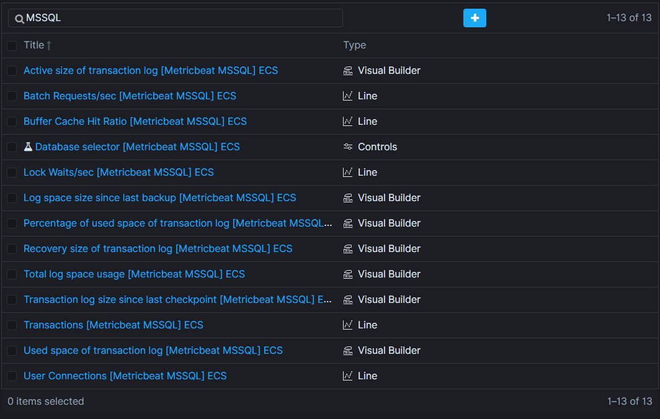Check the box for User Connections
The height and width of the screenshot is (419, 660).
pos(12,376)
